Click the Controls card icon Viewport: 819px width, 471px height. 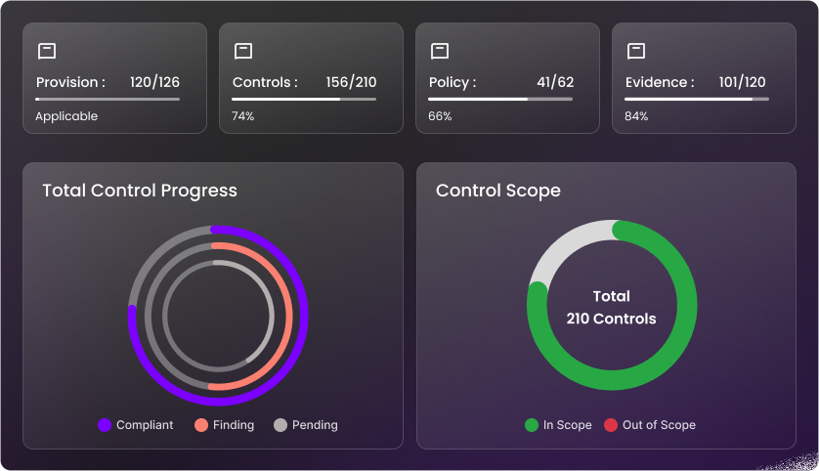pyautogui.click(x=243, y=51)
